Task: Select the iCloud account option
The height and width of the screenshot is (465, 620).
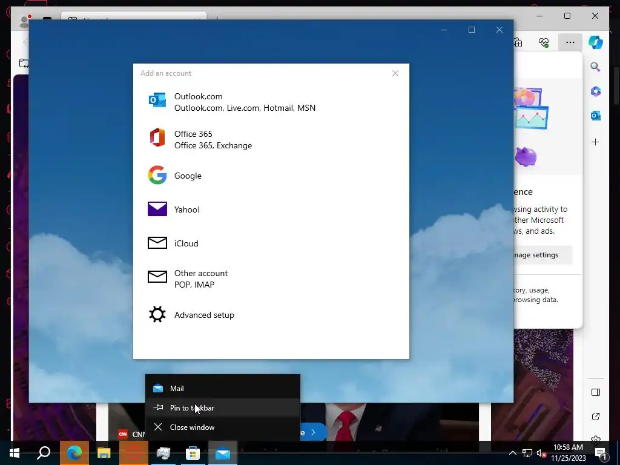Action: click(271, 243)
